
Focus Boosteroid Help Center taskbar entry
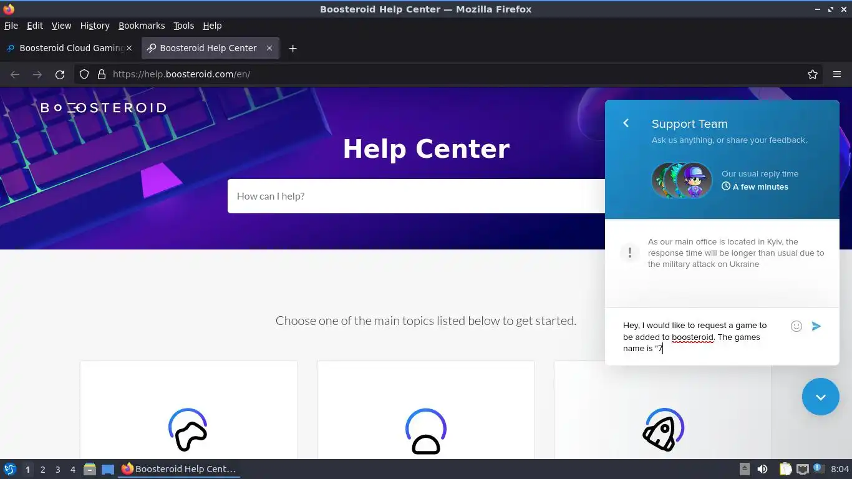[180, 469]
